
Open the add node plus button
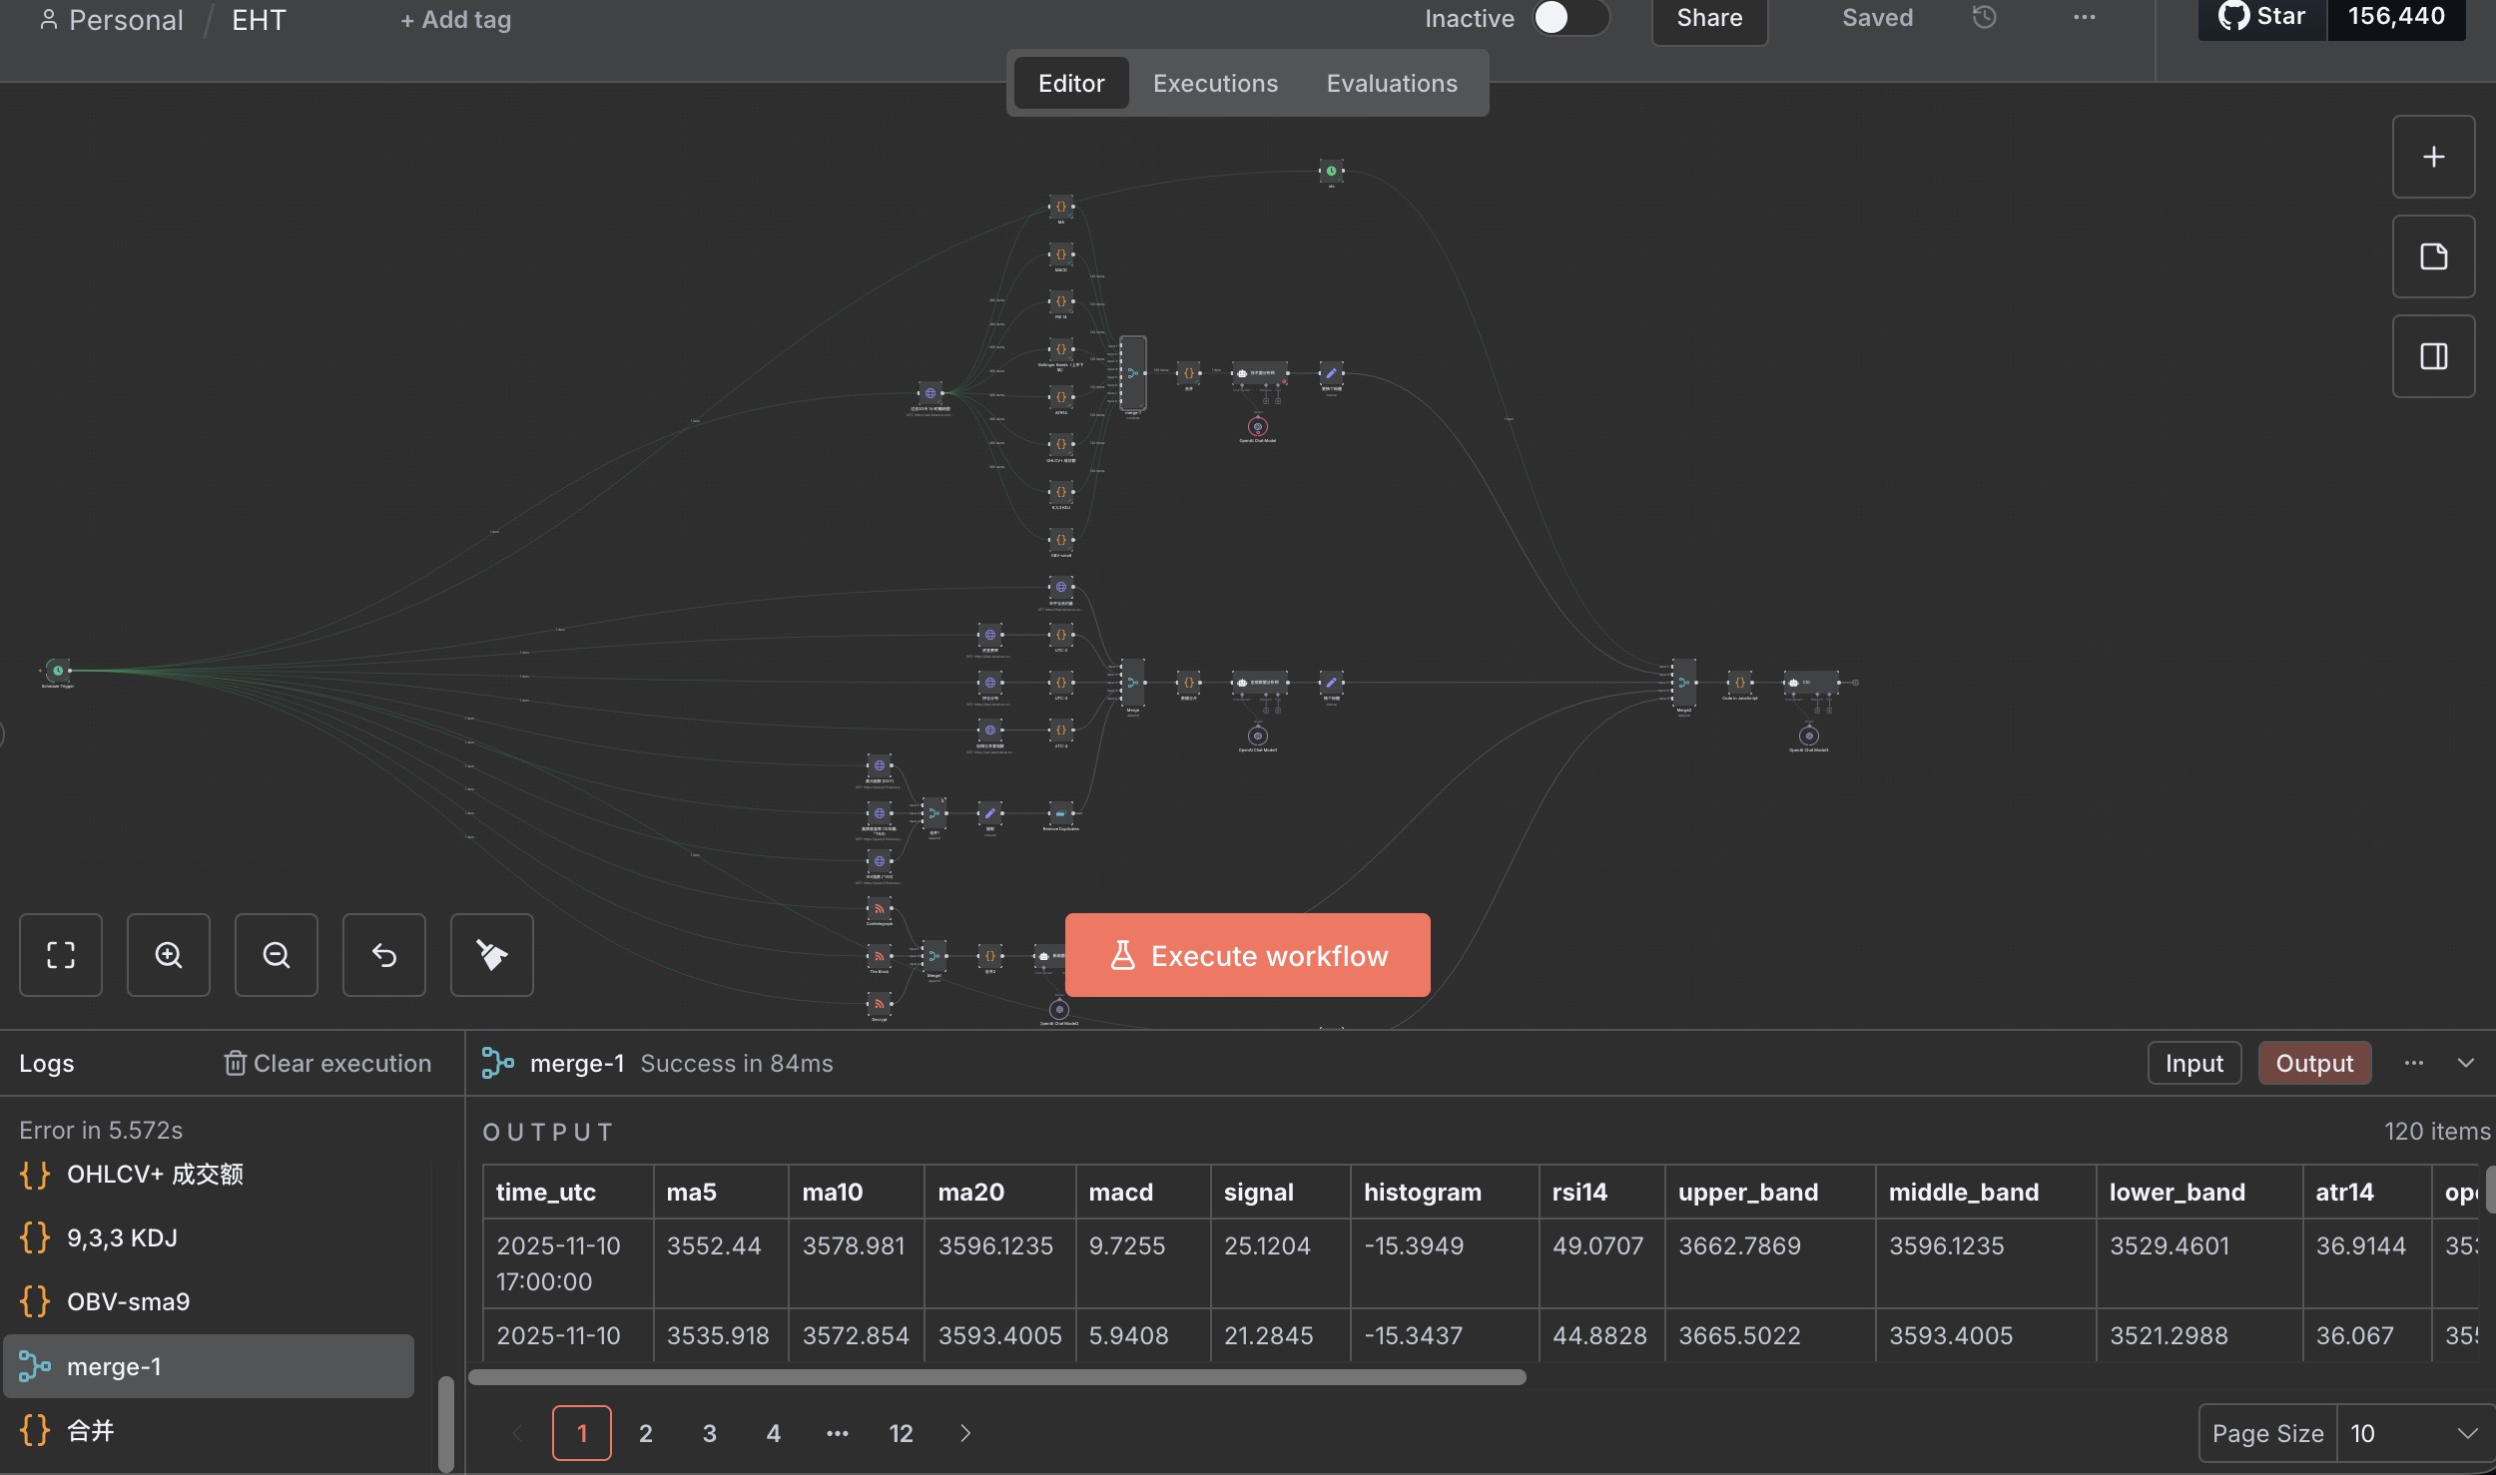click(x=2433, y=157)
